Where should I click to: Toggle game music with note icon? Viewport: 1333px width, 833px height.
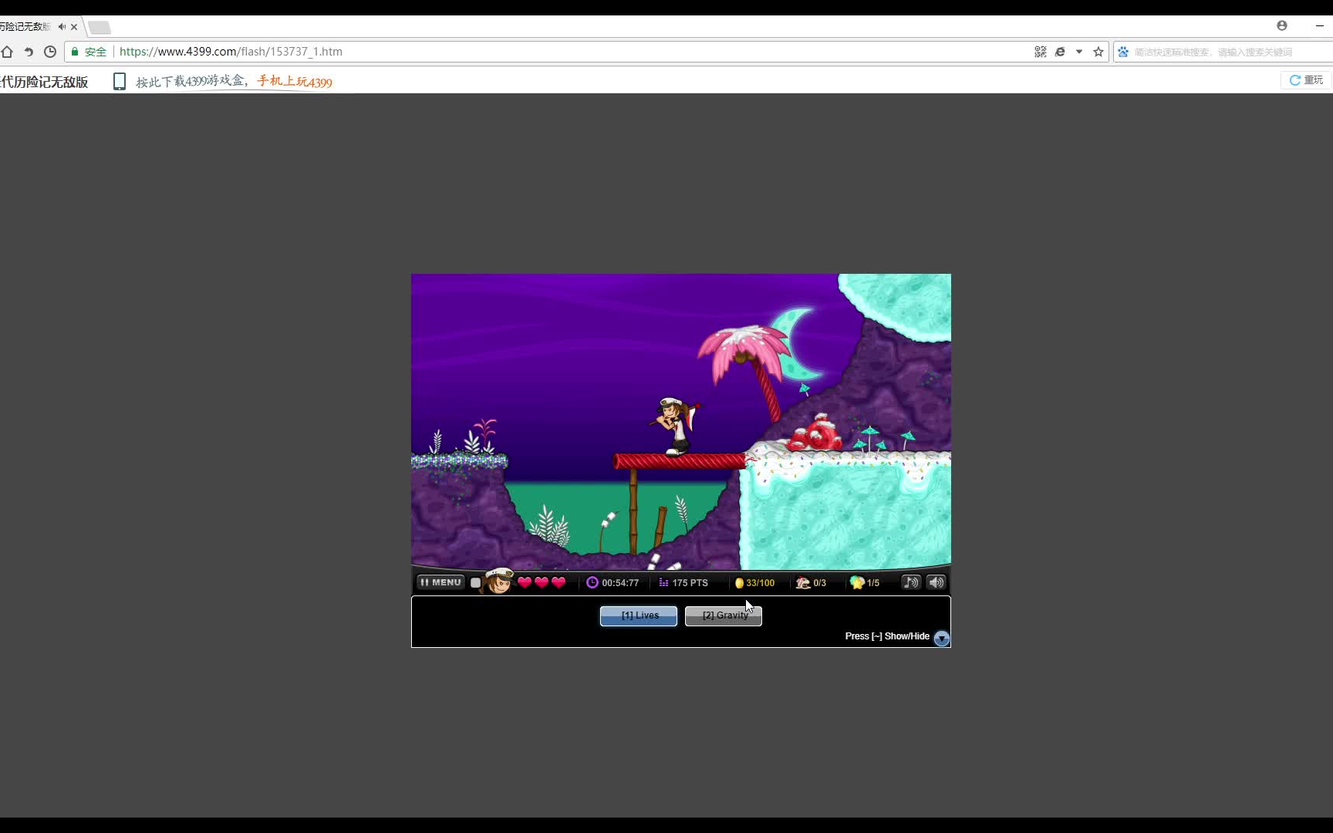click(911, 582)
